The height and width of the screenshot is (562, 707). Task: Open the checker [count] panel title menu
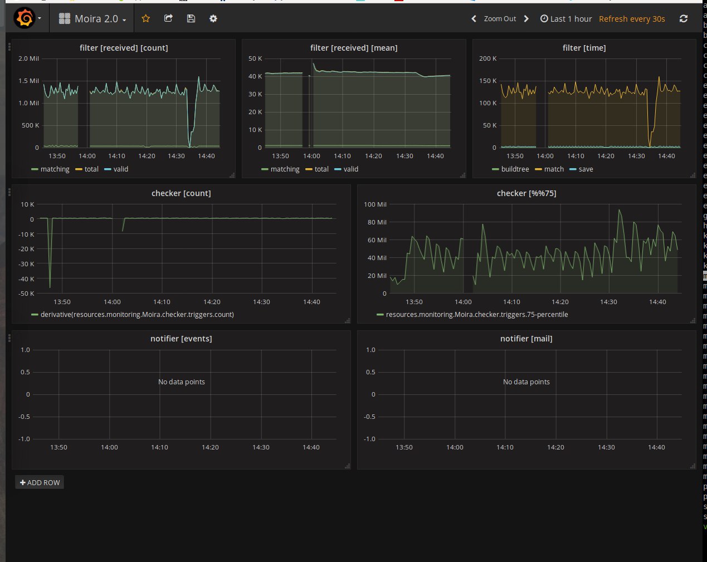(181, 193)
